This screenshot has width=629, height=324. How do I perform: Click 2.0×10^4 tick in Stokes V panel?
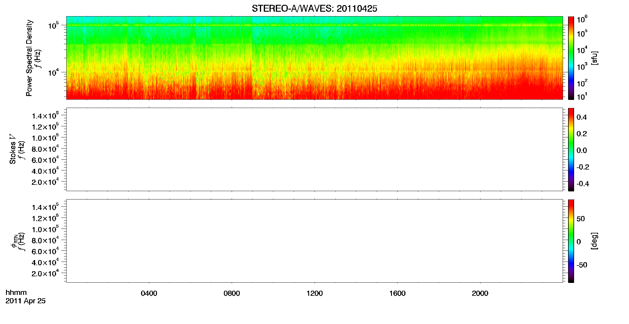pyautogui.click(x=45, y=182)
